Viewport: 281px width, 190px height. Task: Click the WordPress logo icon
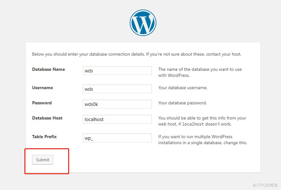143,23
